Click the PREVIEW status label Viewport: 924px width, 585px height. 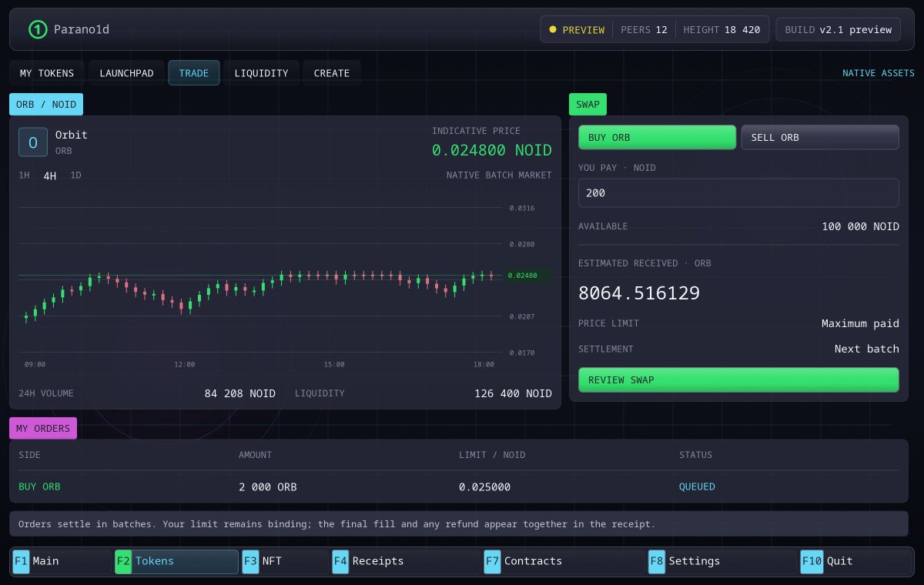[x=584, y=30]
